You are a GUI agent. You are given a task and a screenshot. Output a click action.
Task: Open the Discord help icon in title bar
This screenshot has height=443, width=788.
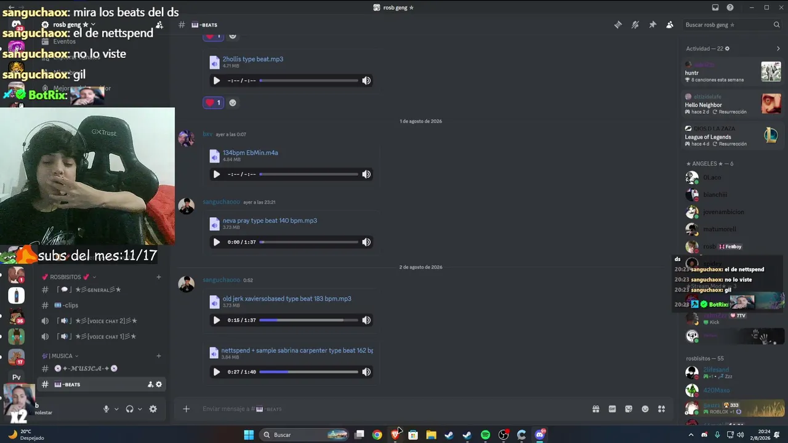pyautogui.click(x=730, y=7)
